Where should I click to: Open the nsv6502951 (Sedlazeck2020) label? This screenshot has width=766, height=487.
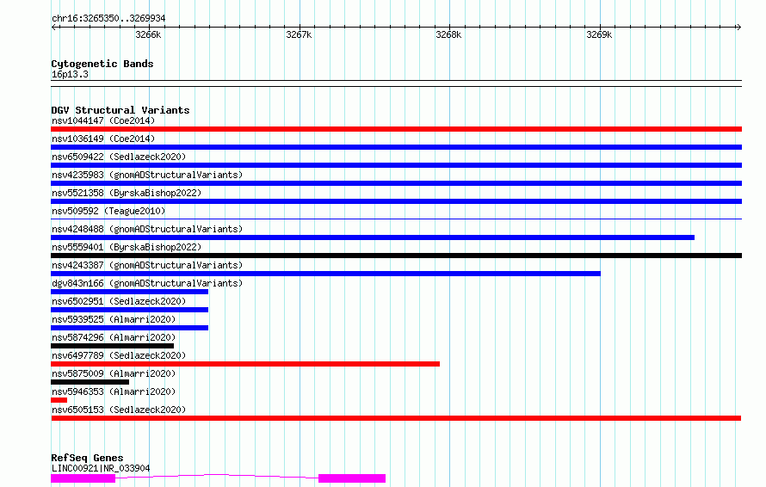pos(119,301)
